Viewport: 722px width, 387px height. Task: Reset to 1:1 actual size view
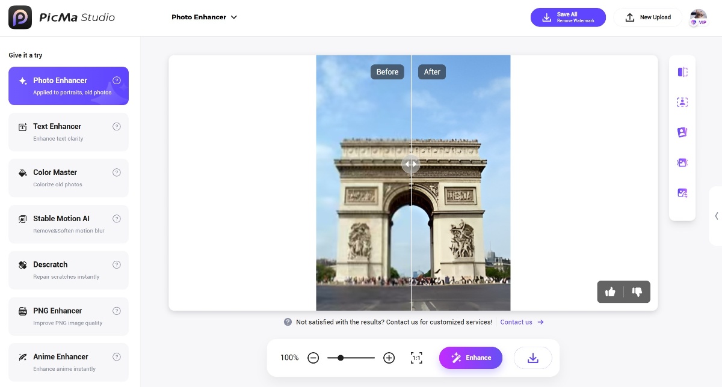(x=416, y=358)
